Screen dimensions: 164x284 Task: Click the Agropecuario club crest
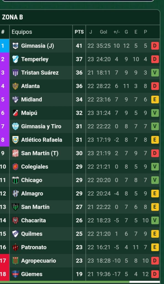coord(15,261)
